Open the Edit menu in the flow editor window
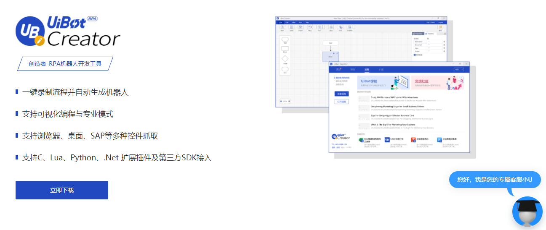The height and width of the screenshot is (230, 546). click(x=287, y=22)
